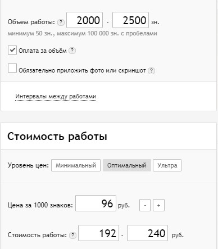Click the maximum volume field showing 2500
Image resolution: width=218 pixels, height=249 pixels.
pyautogui.click(x=130, y=20)
